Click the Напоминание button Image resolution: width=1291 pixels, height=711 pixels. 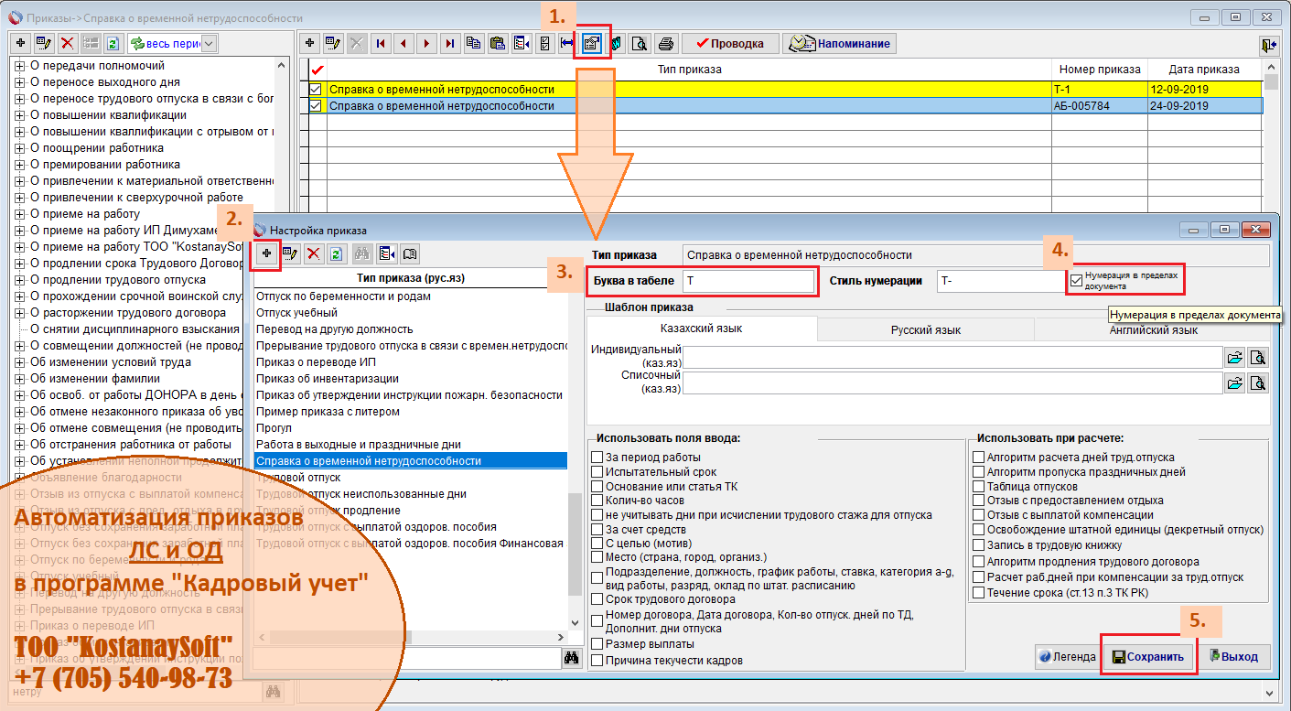point(839,43)
